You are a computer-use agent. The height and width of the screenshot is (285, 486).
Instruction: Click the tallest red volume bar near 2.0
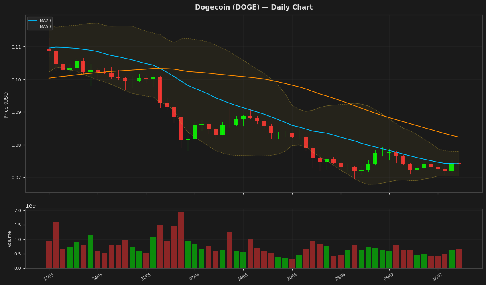(x=181, y=240)
